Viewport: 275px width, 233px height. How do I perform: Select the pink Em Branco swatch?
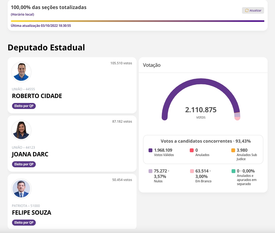click(x=192, y=171)
